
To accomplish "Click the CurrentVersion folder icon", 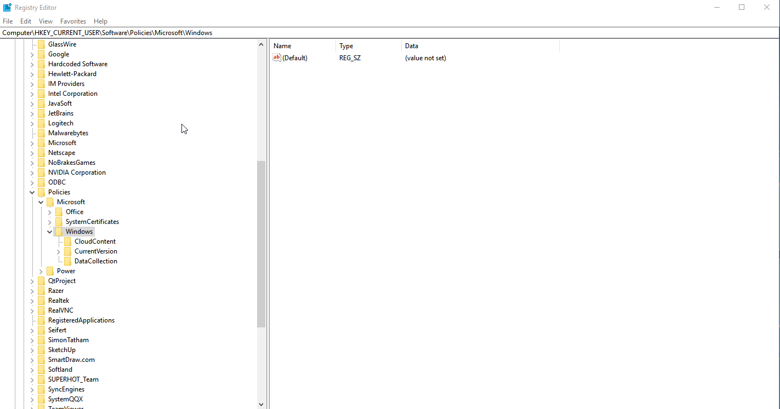I will click(67, 251).
